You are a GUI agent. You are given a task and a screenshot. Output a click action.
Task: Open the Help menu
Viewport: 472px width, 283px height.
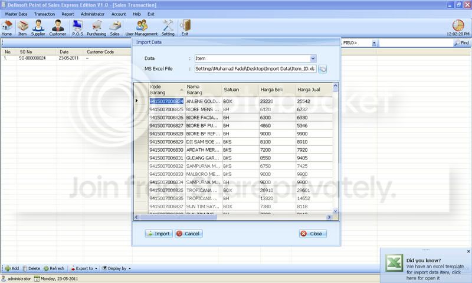pos(137,14)
